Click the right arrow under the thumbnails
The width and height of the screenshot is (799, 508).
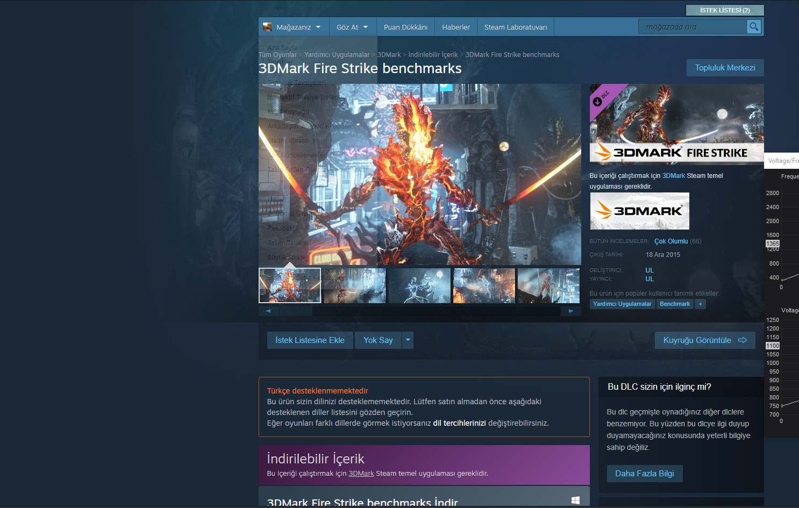[571, 311]
